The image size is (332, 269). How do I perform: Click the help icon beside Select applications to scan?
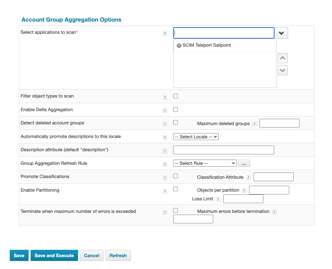pos(165,33)
